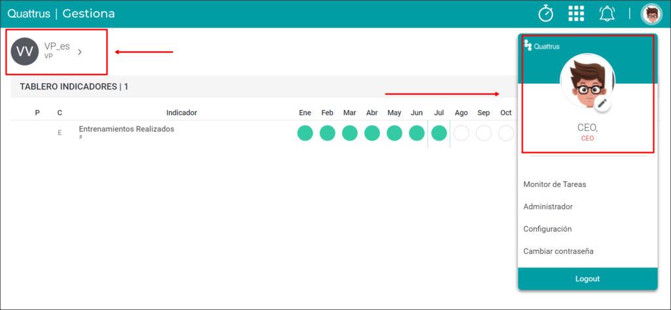671x310 pixels.
Task: Open Configuración from profile menu
Action: (547, 229)
